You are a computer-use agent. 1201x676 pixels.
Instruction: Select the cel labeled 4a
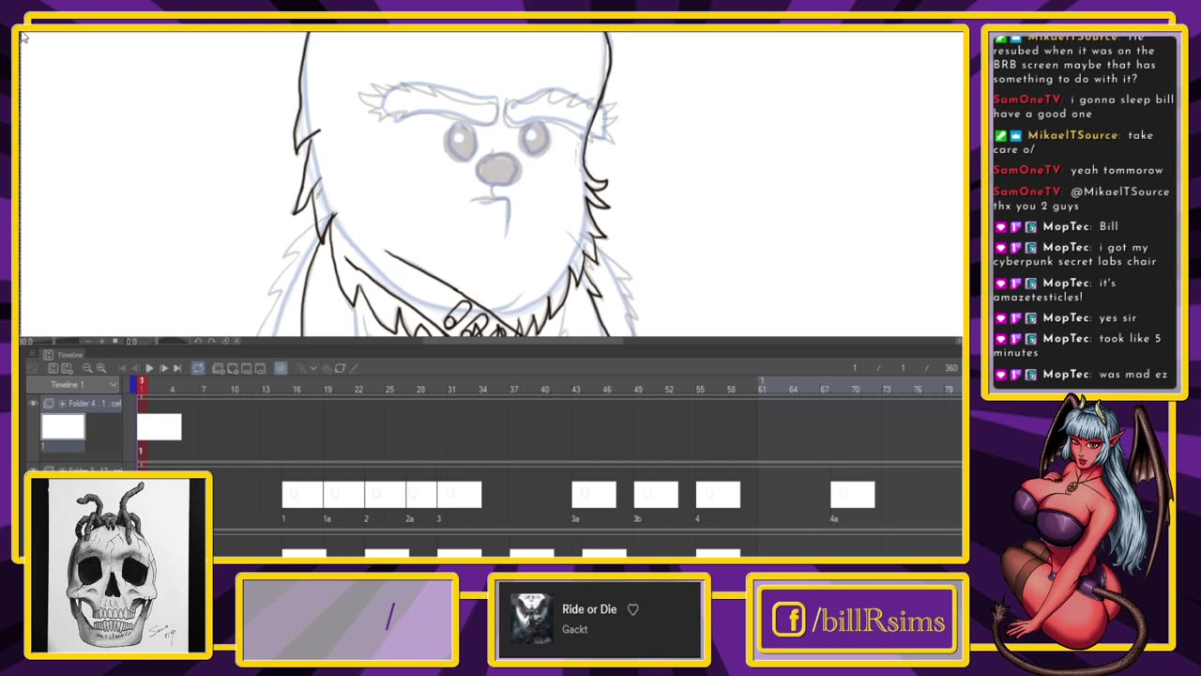(x=853, y=495)
